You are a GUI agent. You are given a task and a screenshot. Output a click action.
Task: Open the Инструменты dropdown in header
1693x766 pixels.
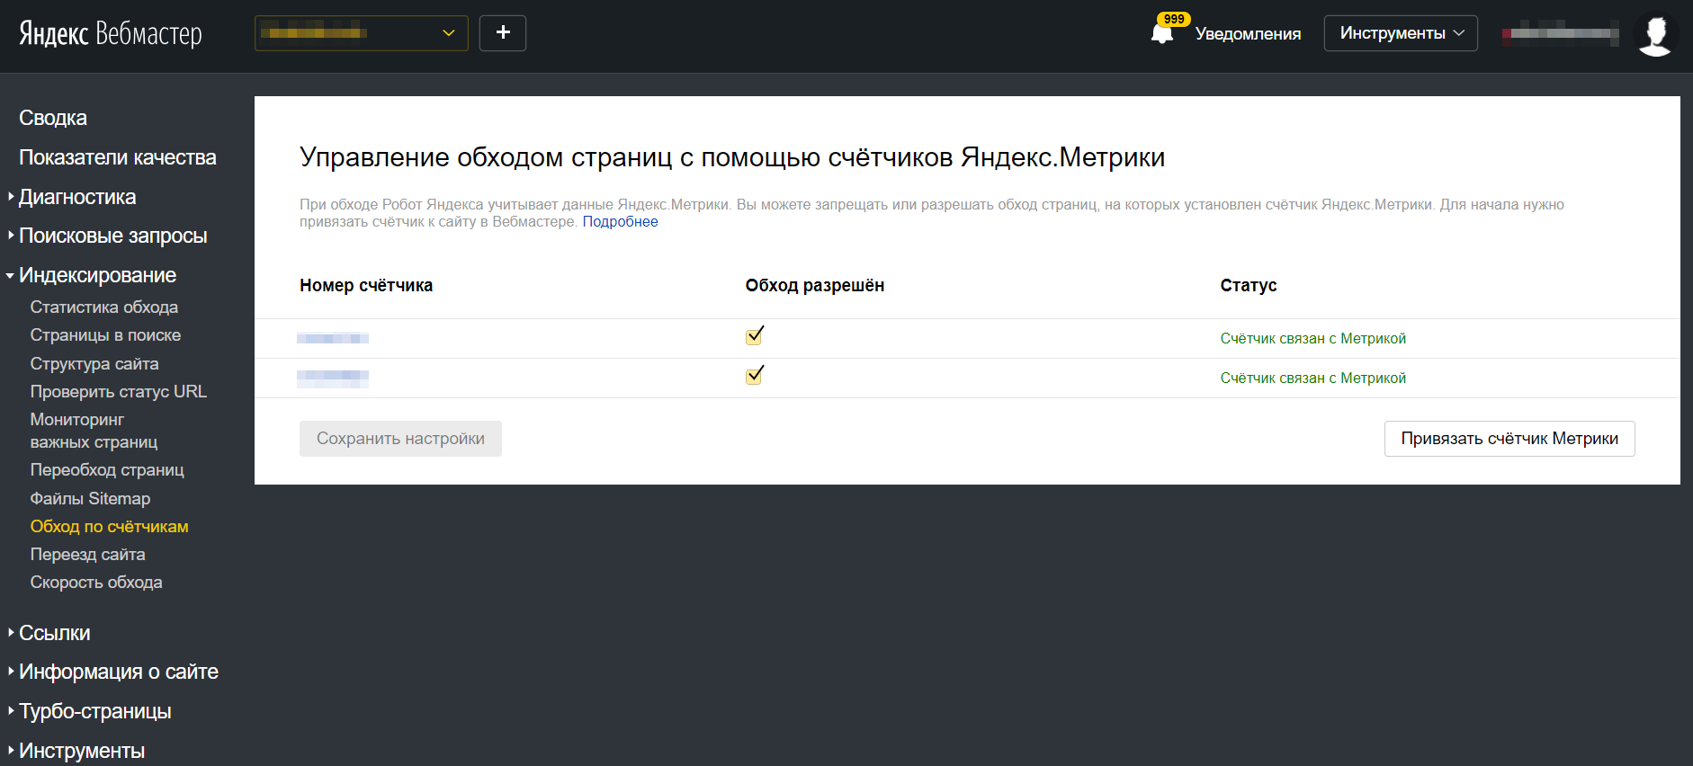(x=1400, y=33)
